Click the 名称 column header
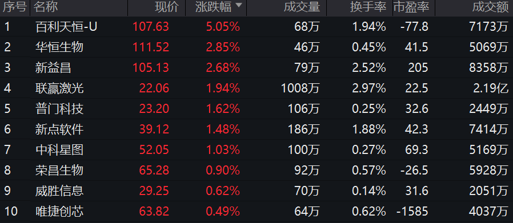The width and height of the screenshot is (513, 223). point(46,7)
